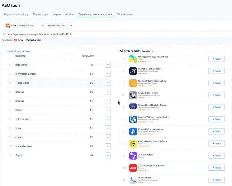Click the eLandFly app icon
The width and height of the screenshot is (232, 186).
pos(133,71)
